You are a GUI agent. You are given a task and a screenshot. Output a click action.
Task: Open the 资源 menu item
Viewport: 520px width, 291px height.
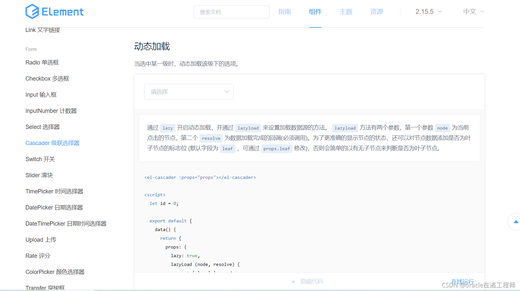(376, 12)
